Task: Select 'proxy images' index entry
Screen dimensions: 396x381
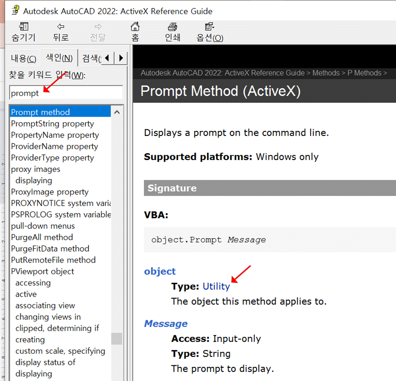Action: click(x=36, y=169)
